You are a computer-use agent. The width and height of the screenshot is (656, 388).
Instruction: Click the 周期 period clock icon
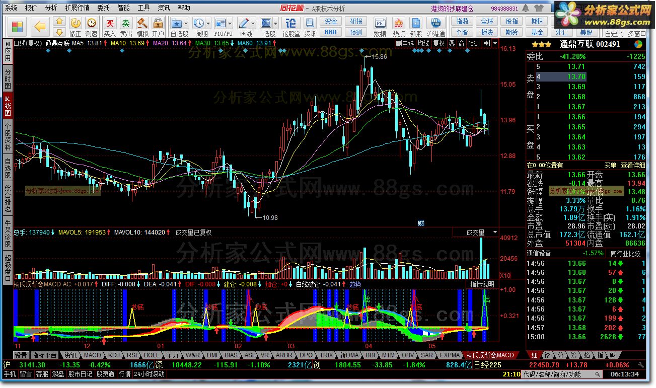(x=198, y=23)
